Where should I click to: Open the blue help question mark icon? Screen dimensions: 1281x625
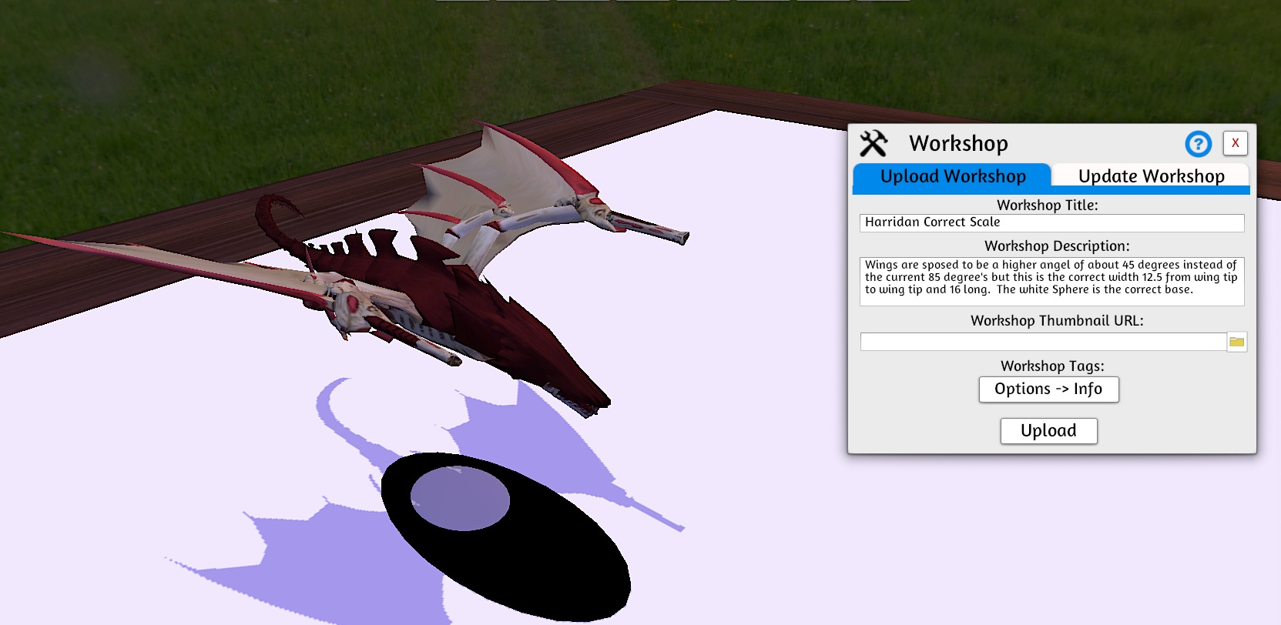click(x=1198, y=144)
